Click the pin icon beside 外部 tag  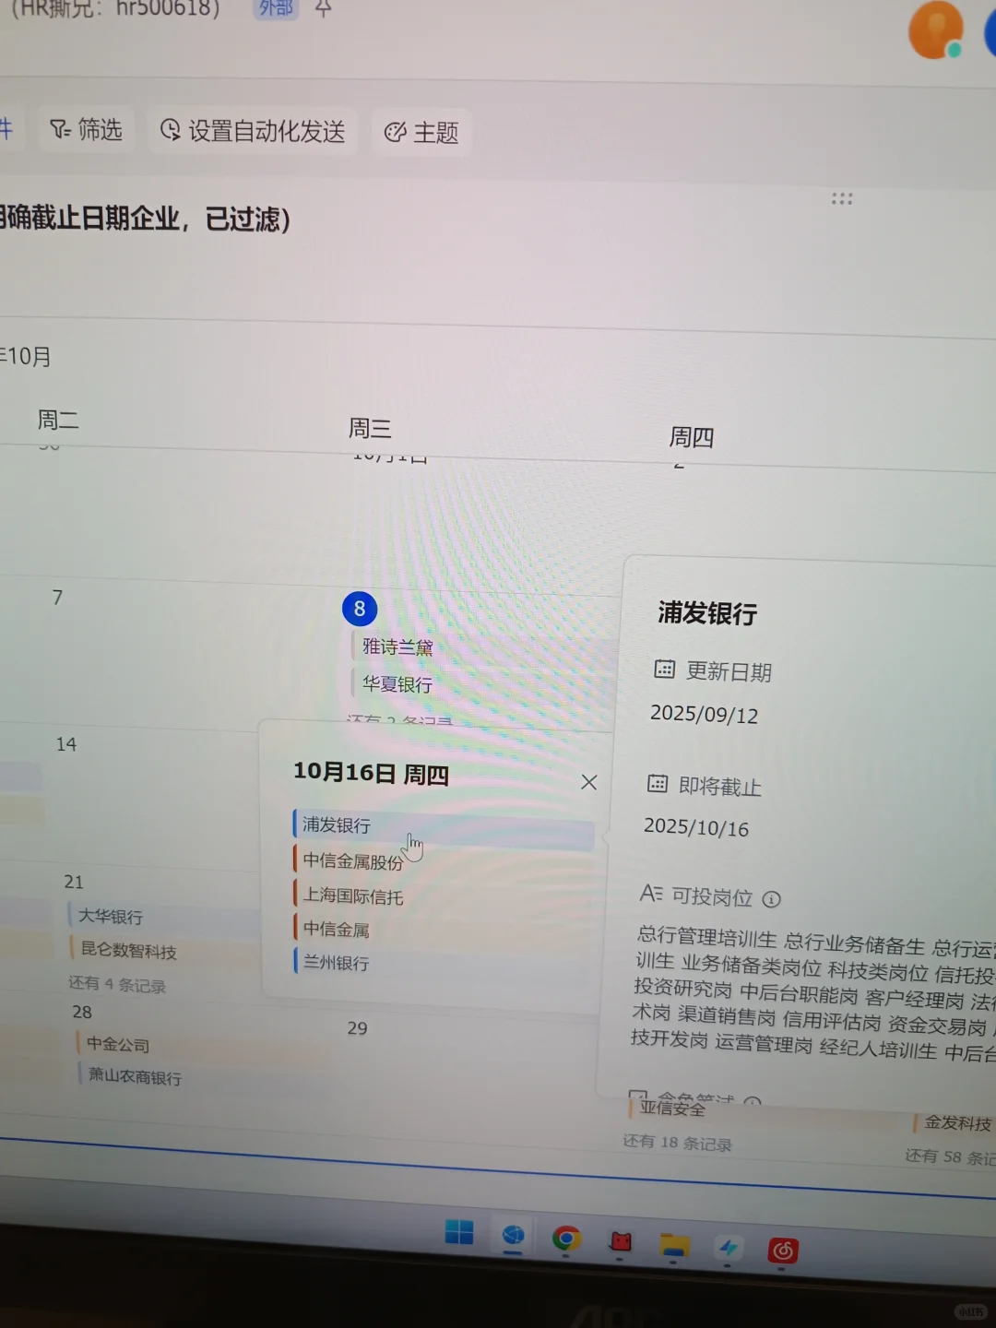(323, 9)
